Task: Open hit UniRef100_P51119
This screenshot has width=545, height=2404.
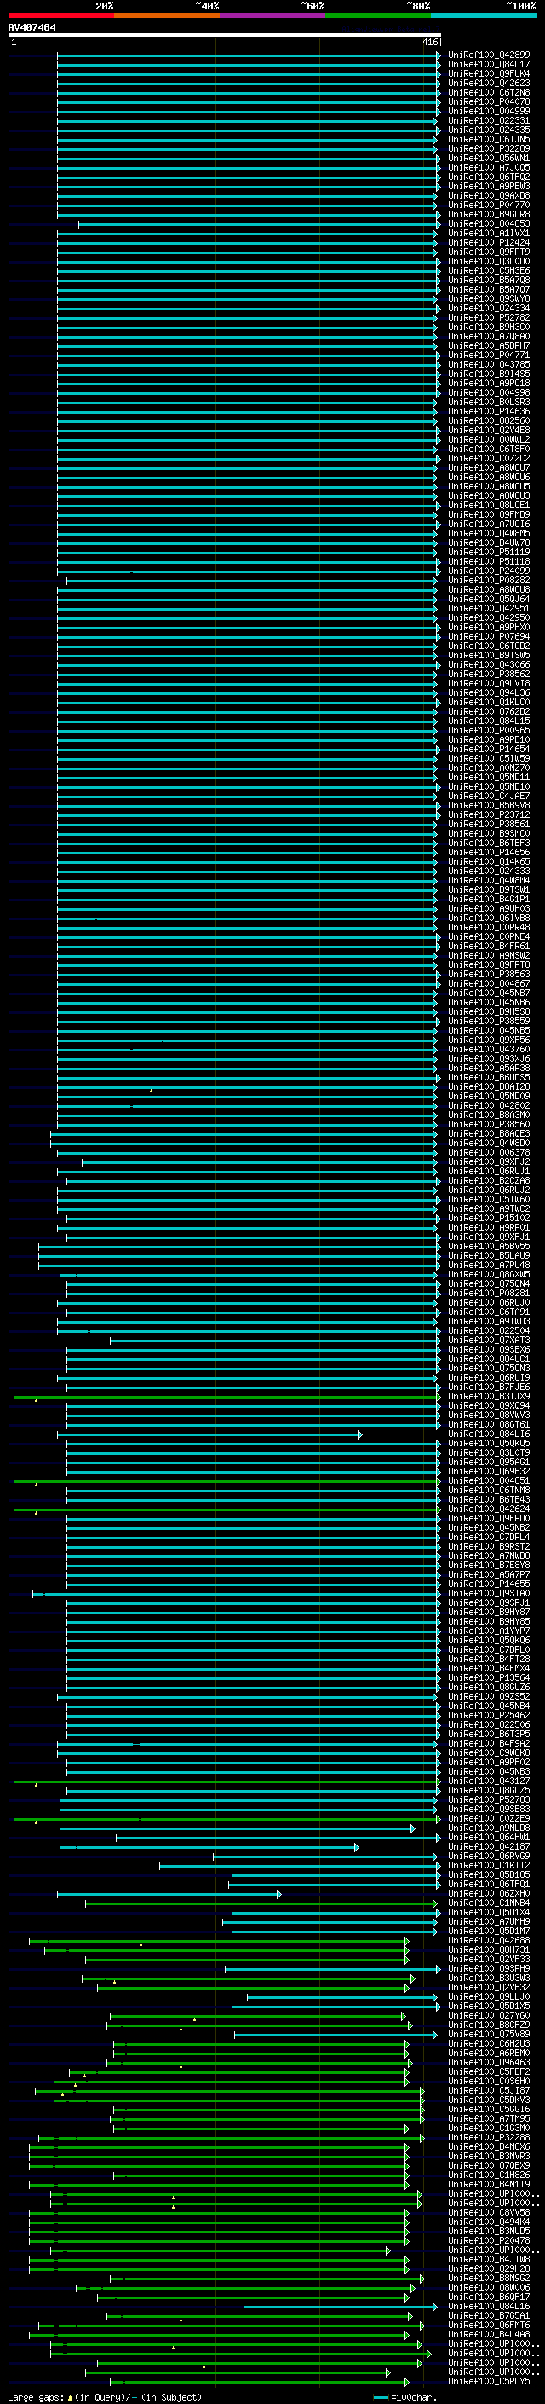Action: [x=489, y=553]
